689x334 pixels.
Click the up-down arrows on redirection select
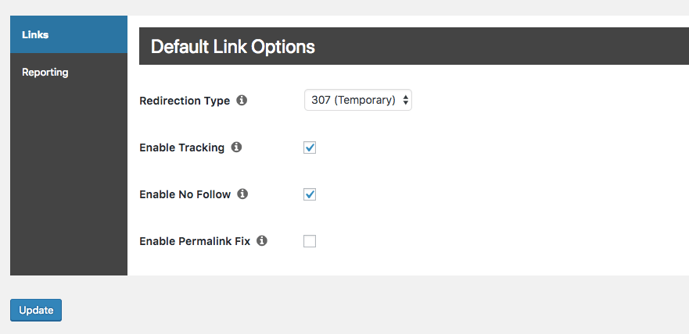(x=406, y=101)
